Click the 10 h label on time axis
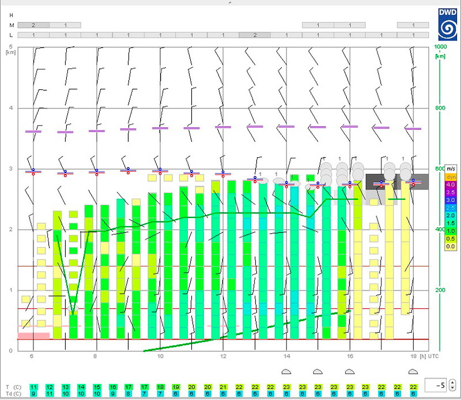This screenshot has width=461, height=400. (x=160, y=356)
